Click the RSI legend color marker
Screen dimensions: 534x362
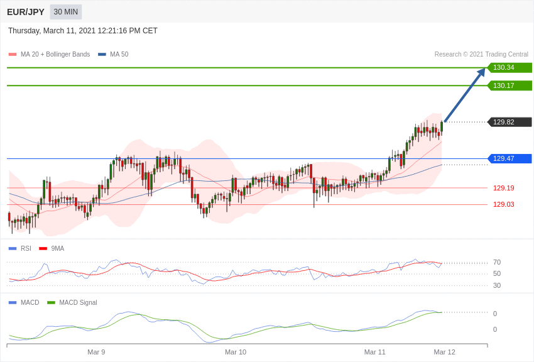13,248
